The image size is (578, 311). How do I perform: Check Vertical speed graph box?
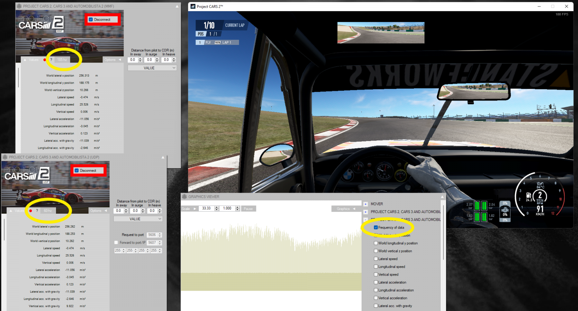(x=376, y=274)
